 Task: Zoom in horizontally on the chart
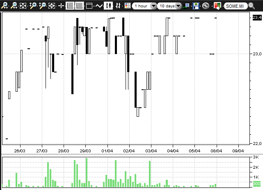click(5, 6)
